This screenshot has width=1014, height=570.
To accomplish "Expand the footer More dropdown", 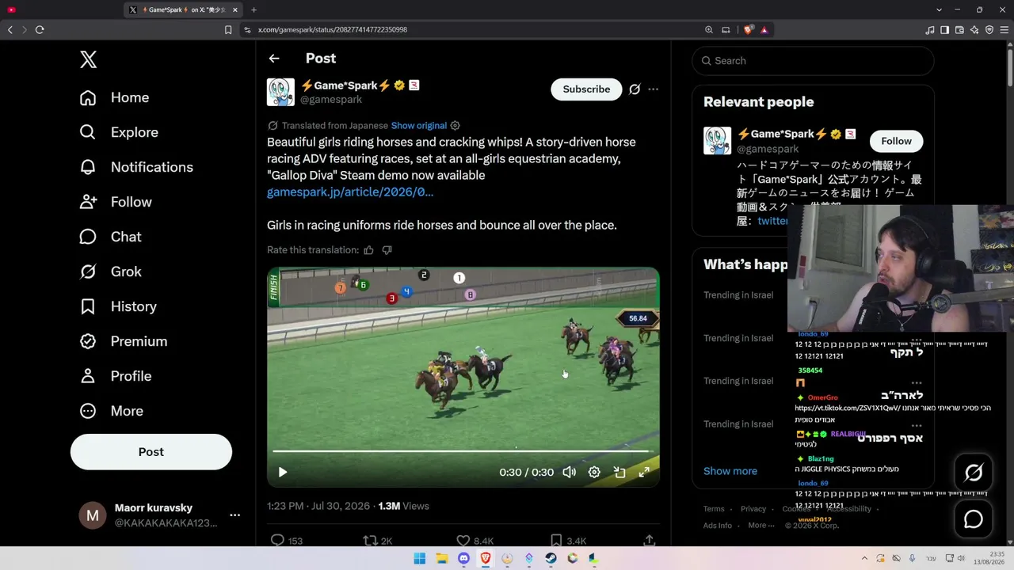I will [x=762, y=526].
